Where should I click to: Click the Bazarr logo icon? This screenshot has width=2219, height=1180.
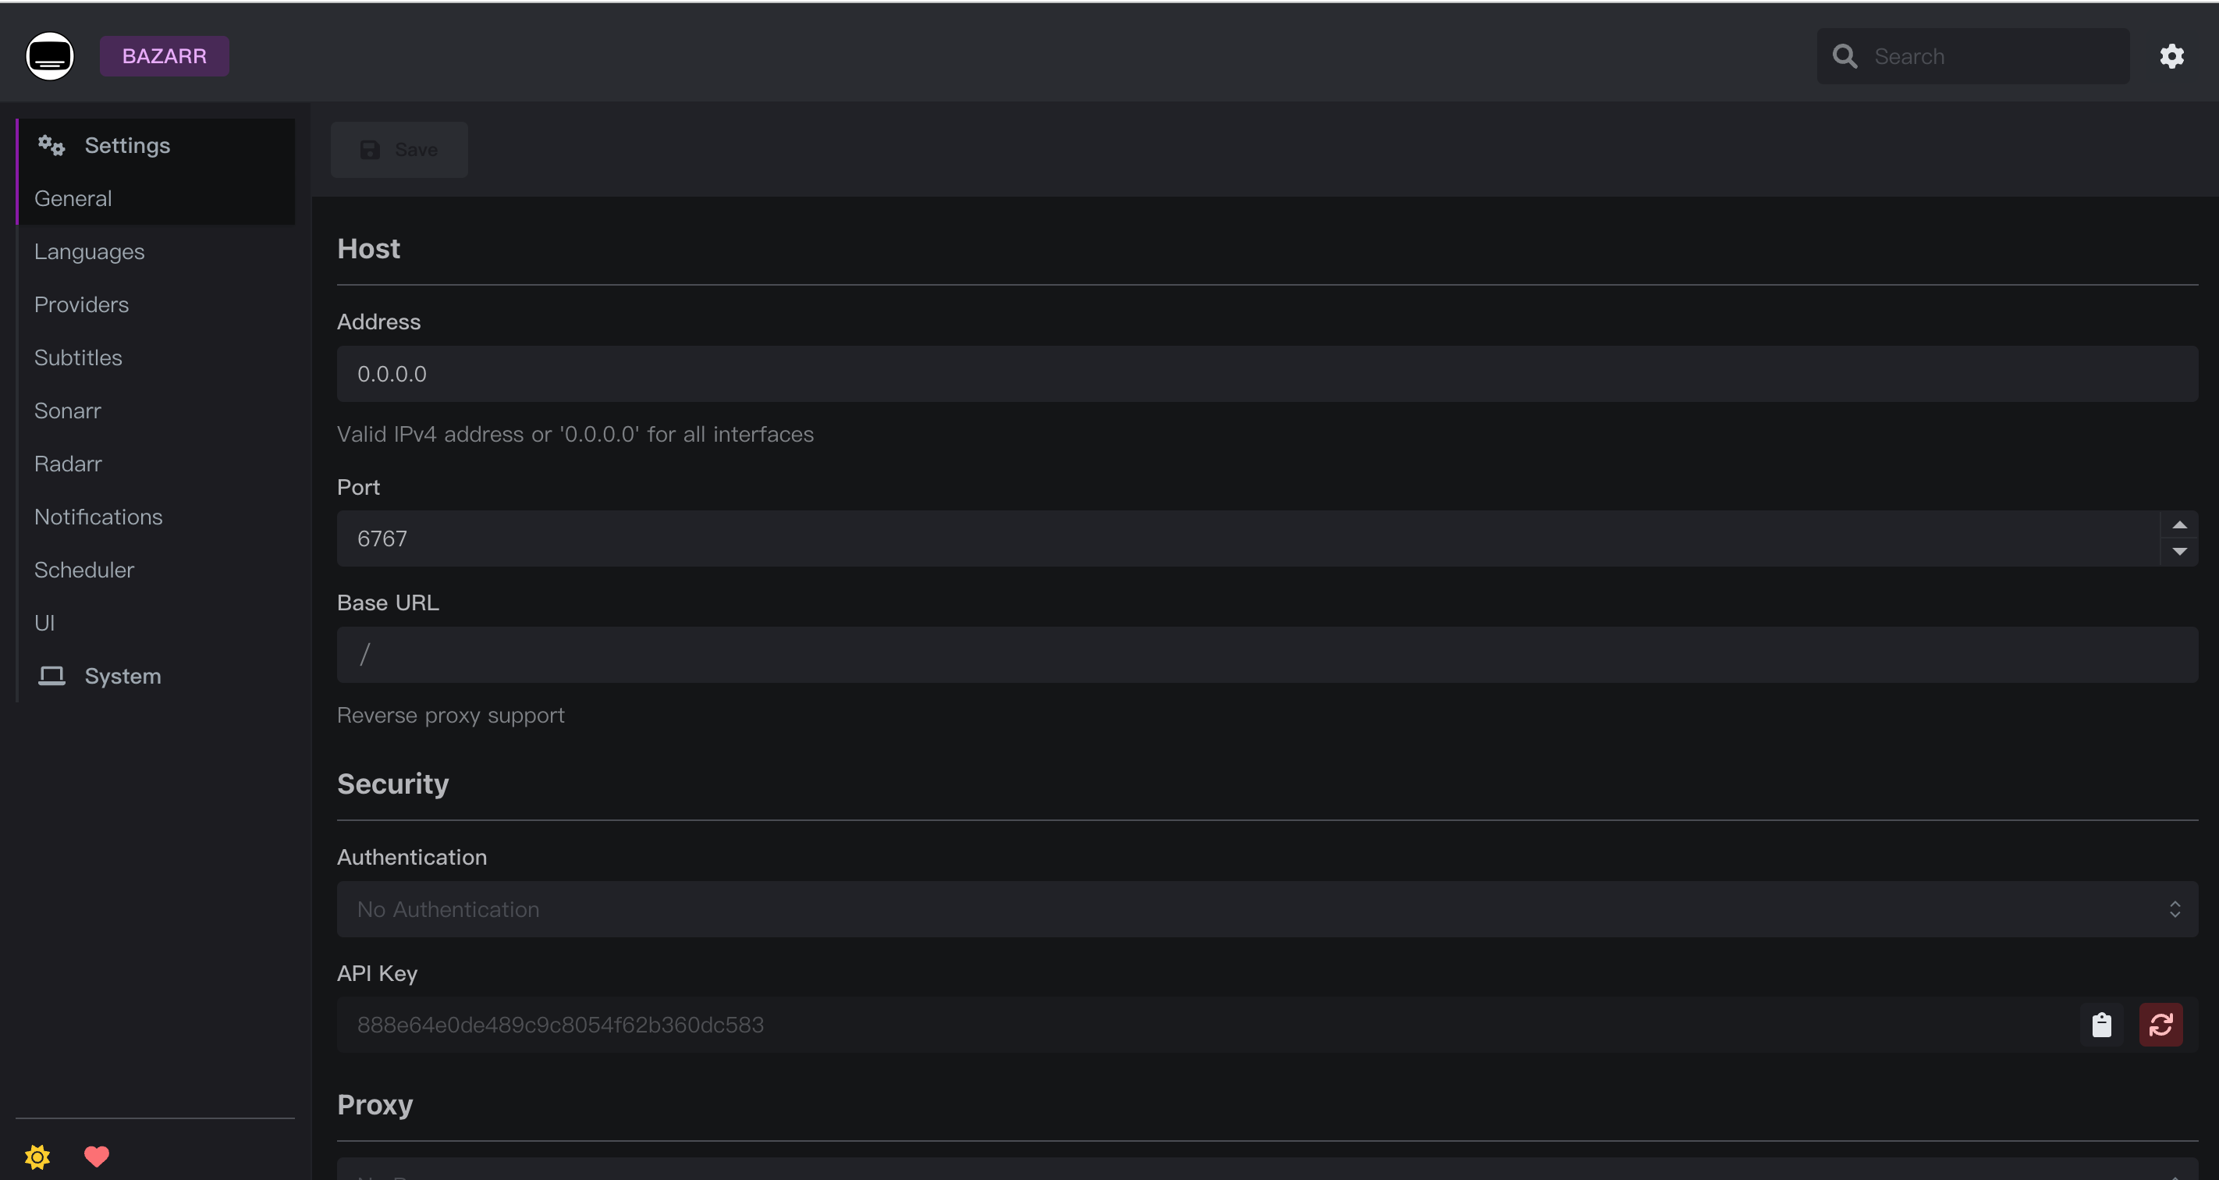(50, 56)
